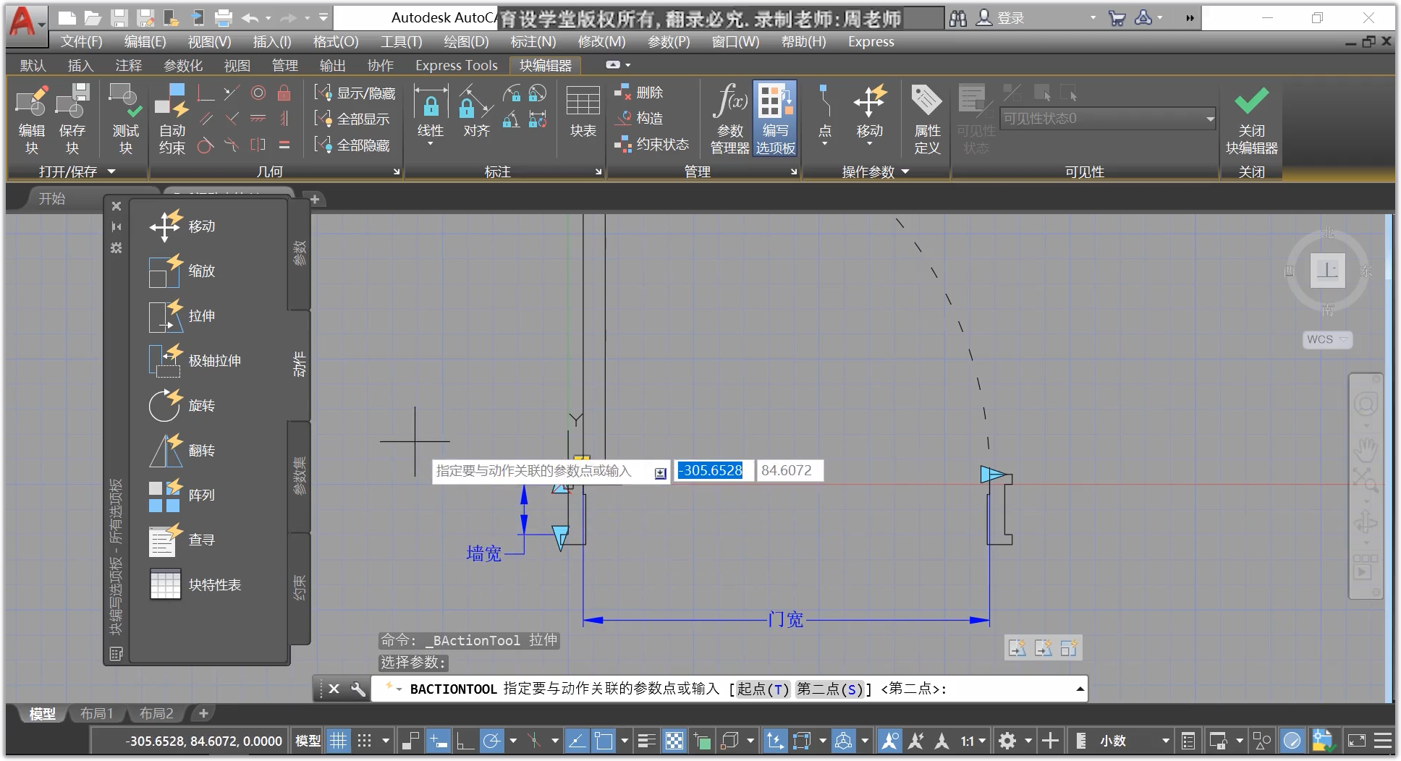Select Block Properties Table (块特性表) in palette
1401x761 pixels.
coord(195,585)
